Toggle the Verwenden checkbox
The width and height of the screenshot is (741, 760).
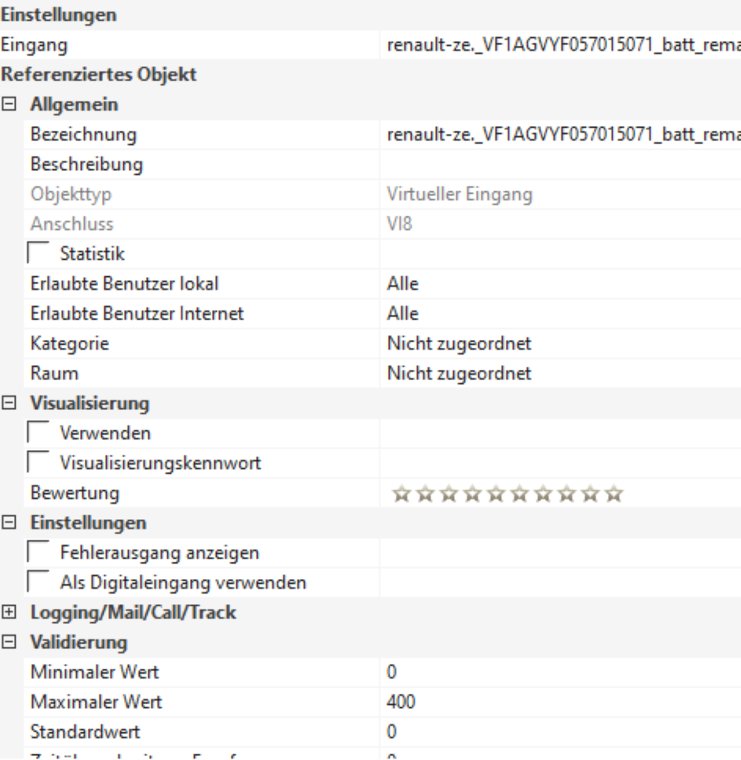[x=39, y=433]
